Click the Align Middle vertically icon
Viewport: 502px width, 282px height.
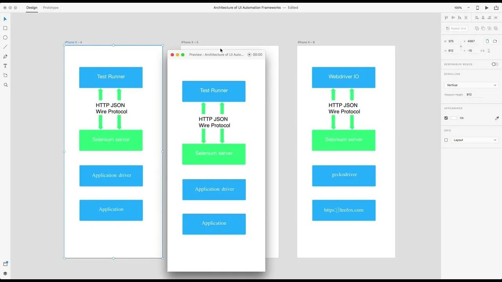coord(453,18)
